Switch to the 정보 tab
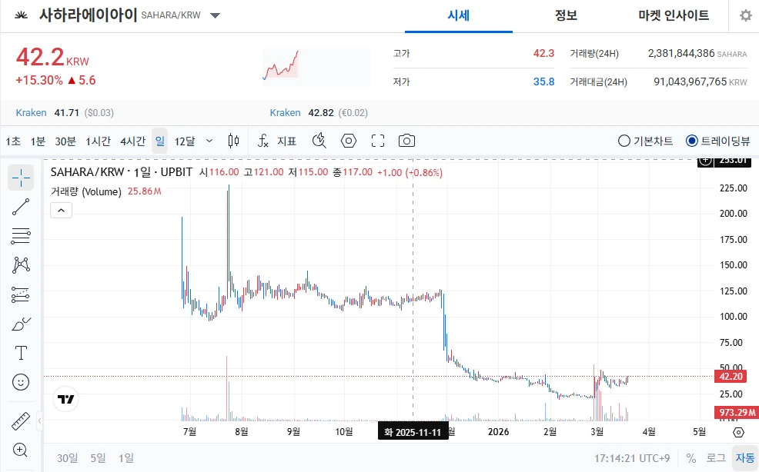The image size is (759, 472). [x=566, y=15]
